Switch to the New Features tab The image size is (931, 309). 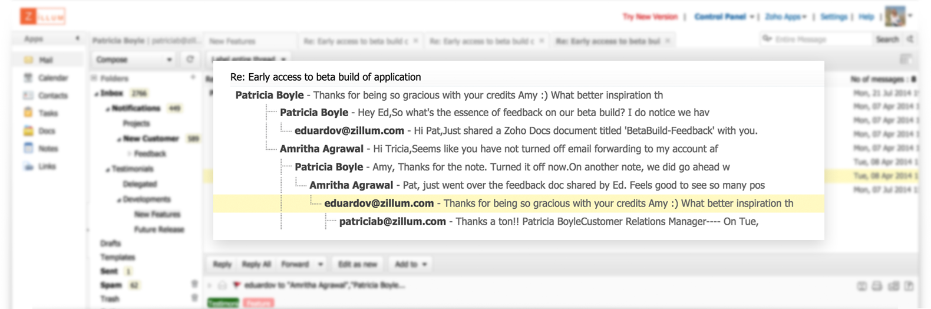[233, 41]
